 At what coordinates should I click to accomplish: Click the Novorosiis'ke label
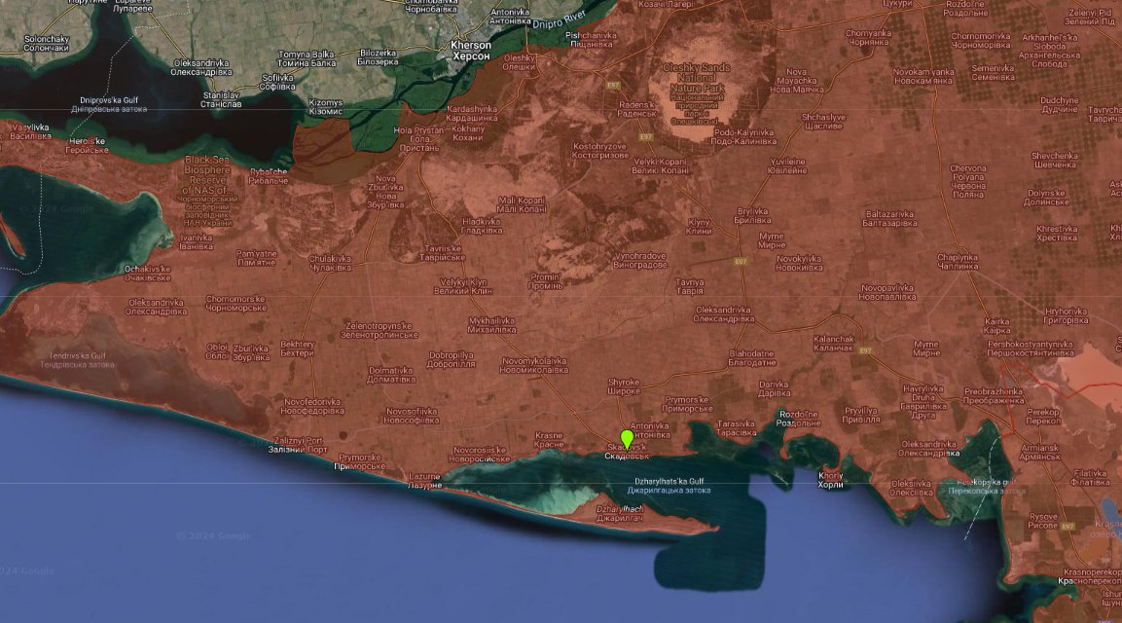click(480, 455)
